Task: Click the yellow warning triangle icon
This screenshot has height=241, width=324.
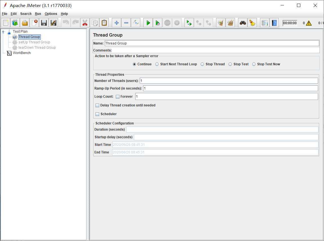Action: tap(309, 23)
